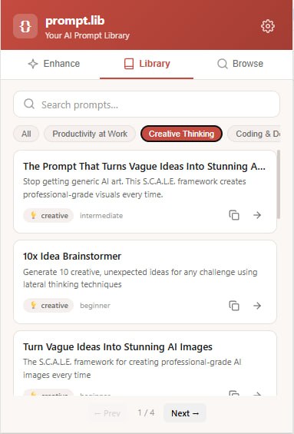Select the All category filter
The height and width of the screenshot is (434, 294).
(26, 134)
